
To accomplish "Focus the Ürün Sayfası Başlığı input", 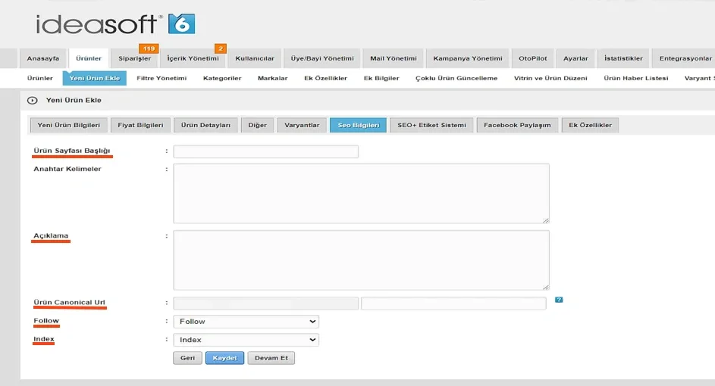I will click(266, 151).
